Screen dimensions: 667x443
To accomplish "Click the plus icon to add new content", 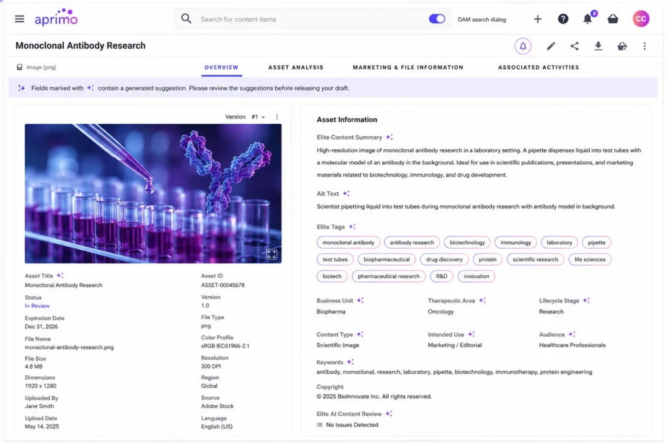I will tap(537, 19).
